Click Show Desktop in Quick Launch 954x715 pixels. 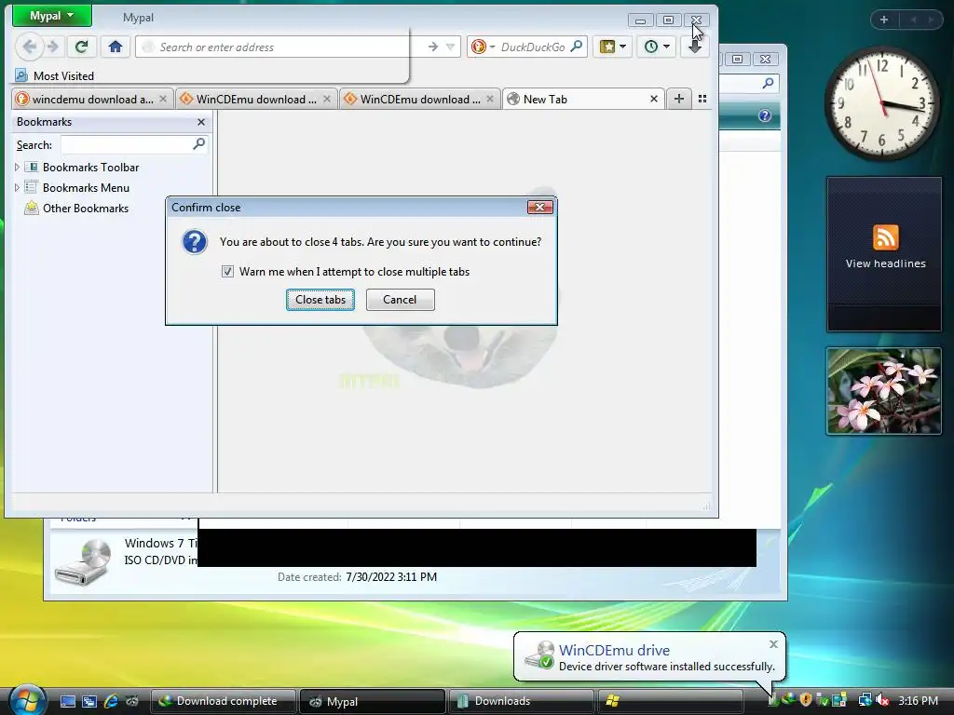point(67,701)
